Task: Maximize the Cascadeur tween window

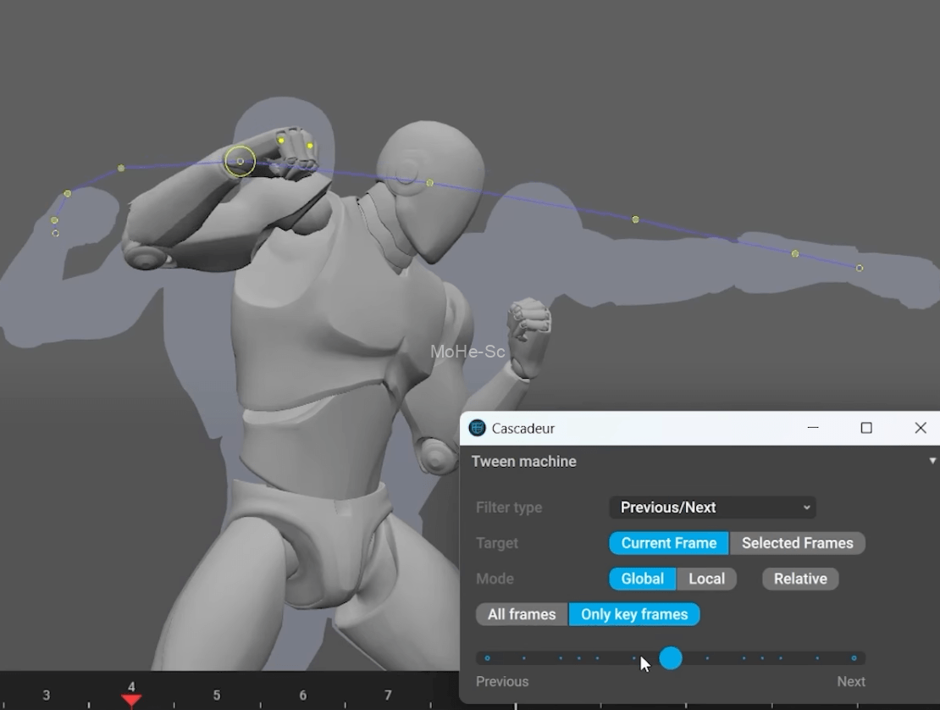Action: (866, 428)
